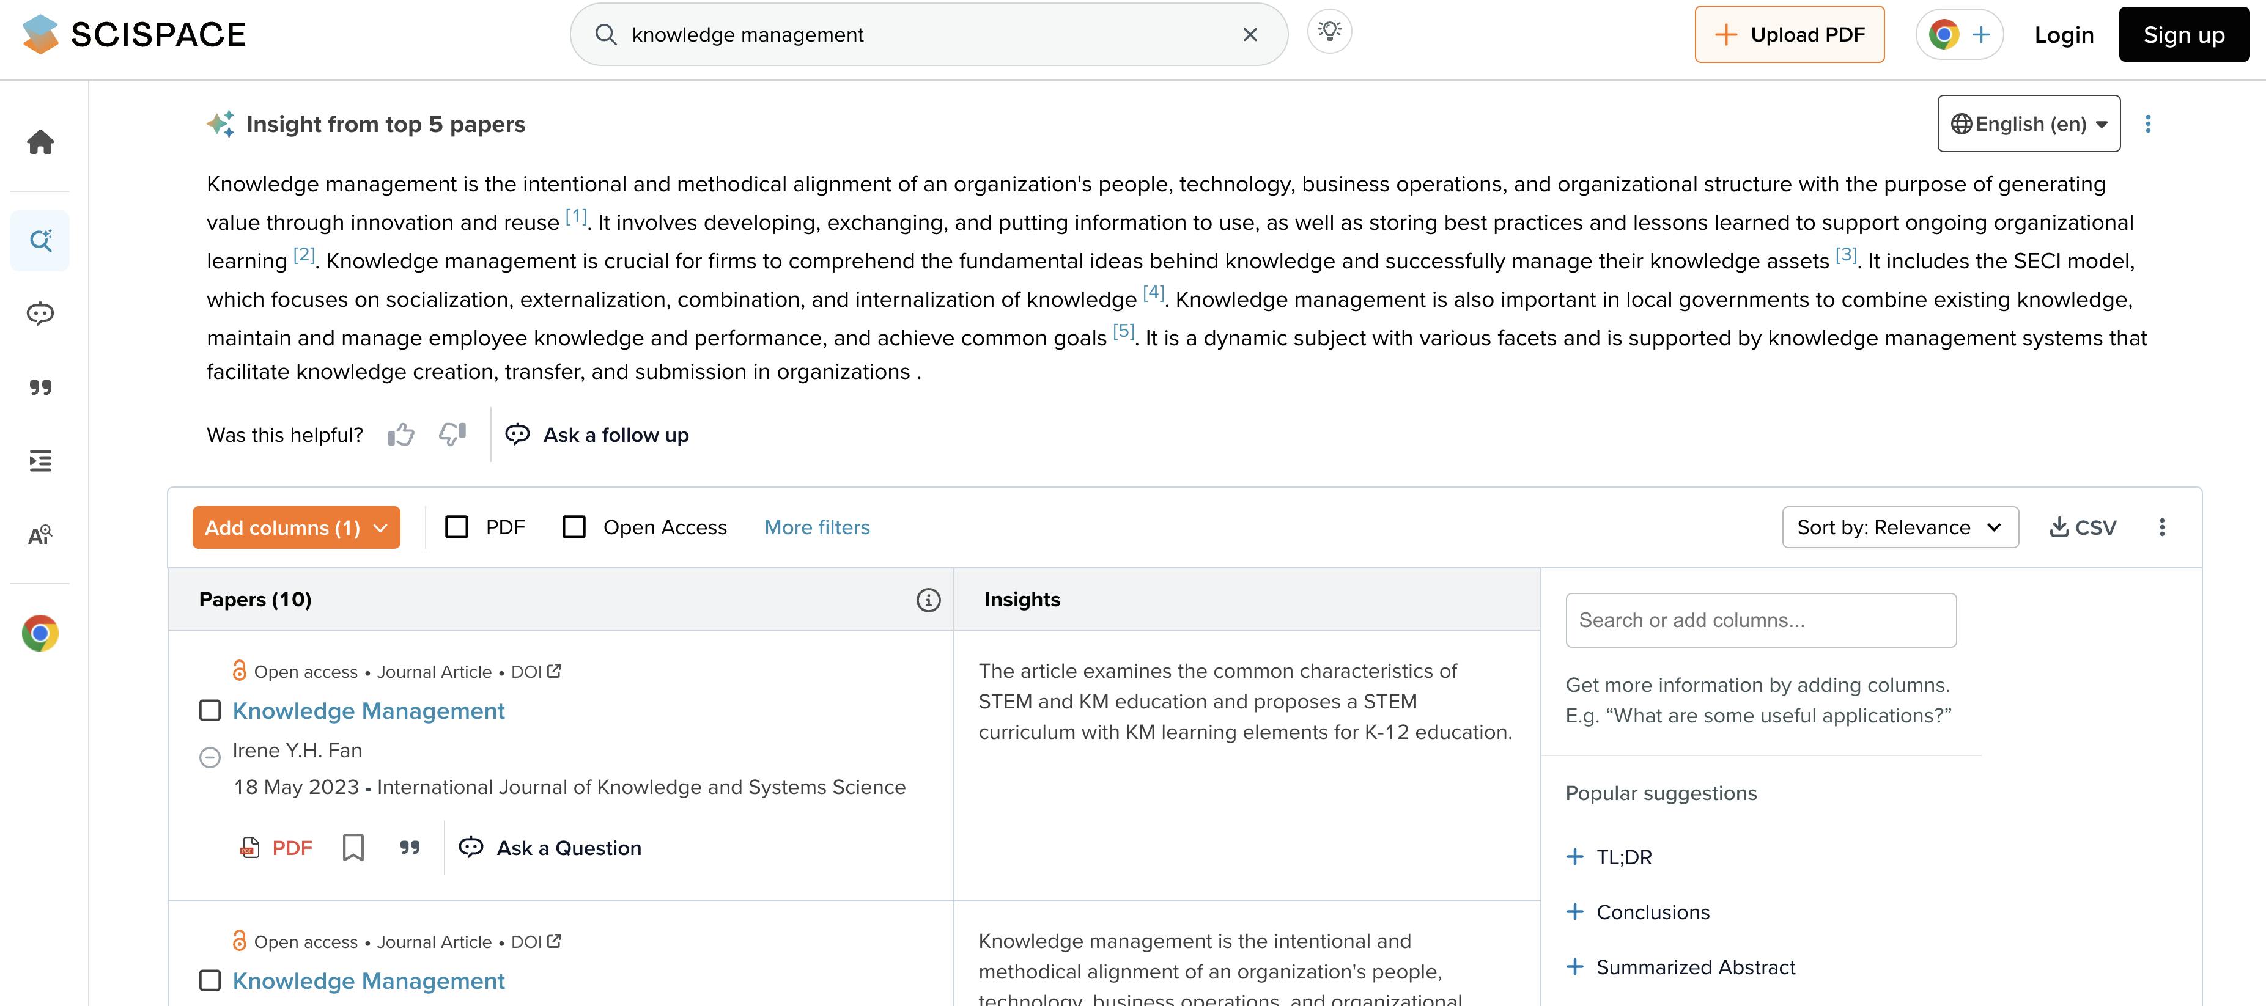Click the Sign up button
This screenshot has height=1006, width=2266.
[x=2183, y=34]
